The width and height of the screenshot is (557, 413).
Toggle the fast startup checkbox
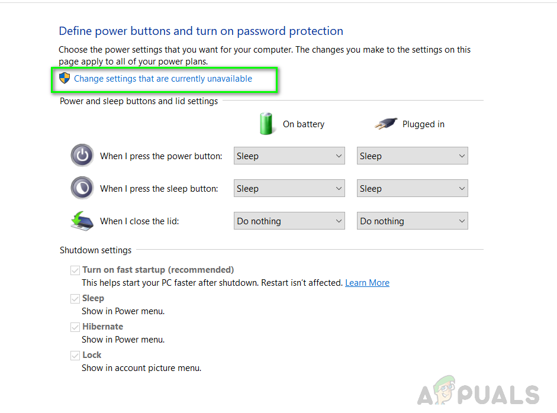(x=75, y=270)
